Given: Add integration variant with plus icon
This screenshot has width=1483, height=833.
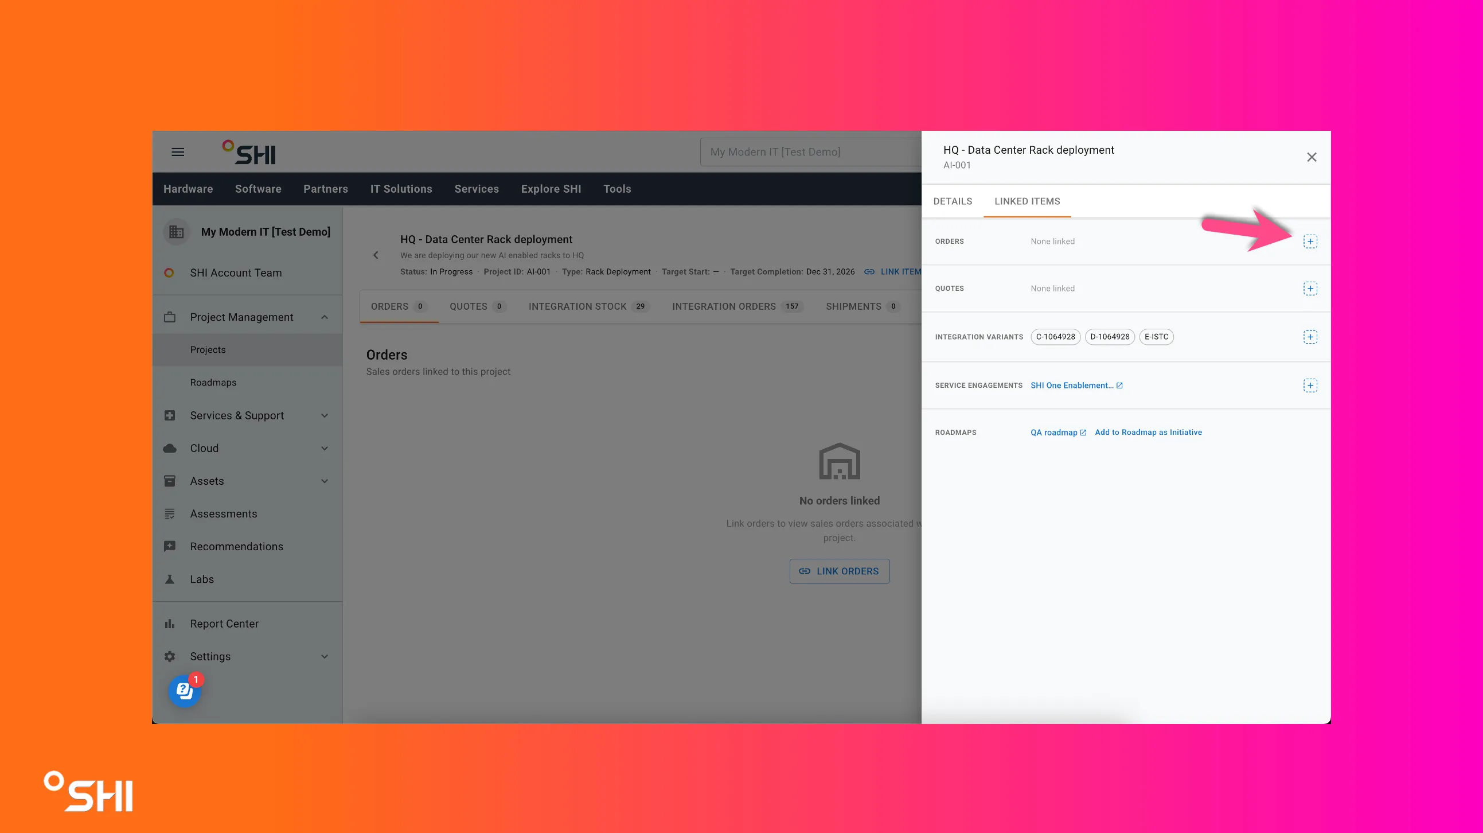Looking at the screenshot, I should (1310, 337).
